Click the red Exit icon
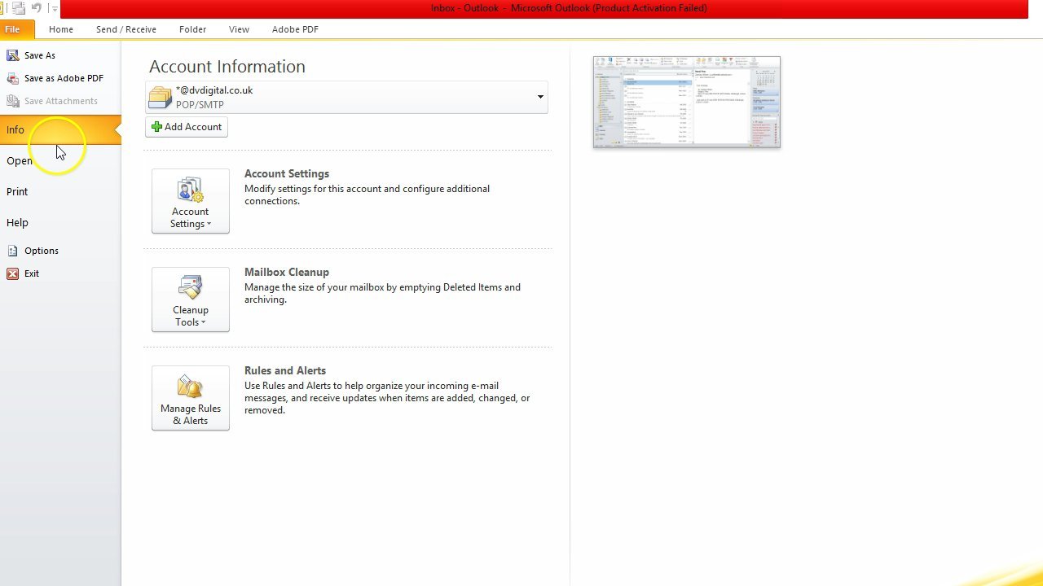Viewport: 1043px width, 586px height. tap(12, 273)
